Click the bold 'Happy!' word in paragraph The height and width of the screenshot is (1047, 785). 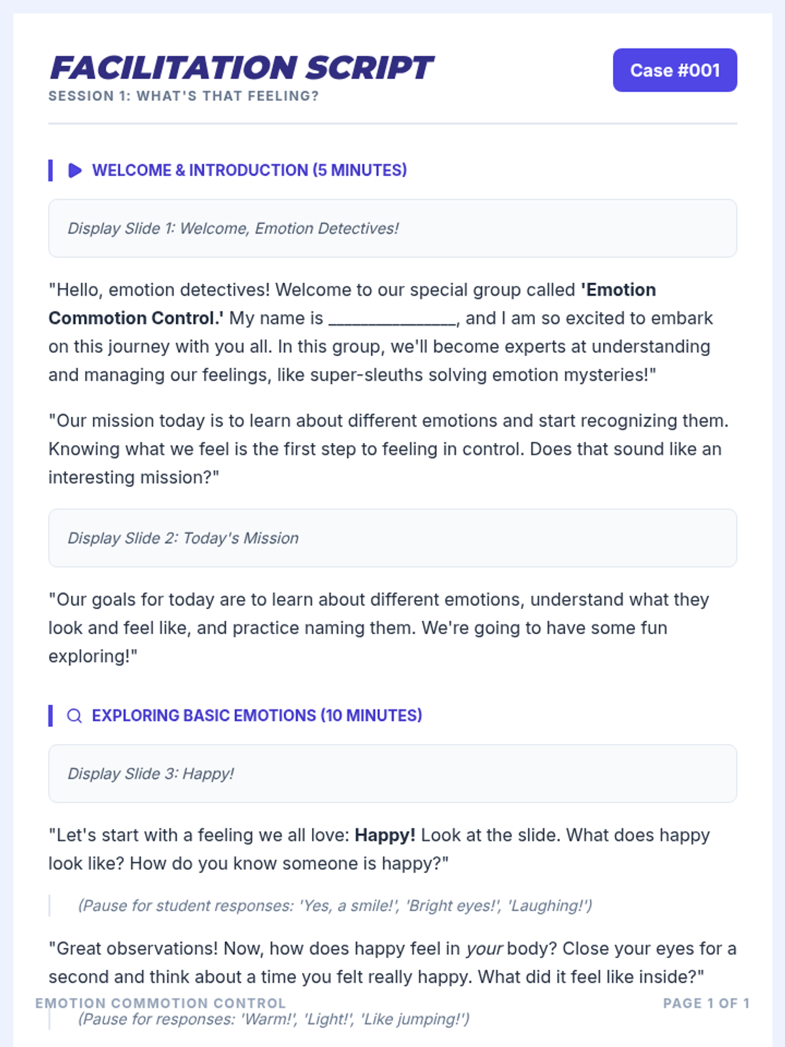click(385, 835)
